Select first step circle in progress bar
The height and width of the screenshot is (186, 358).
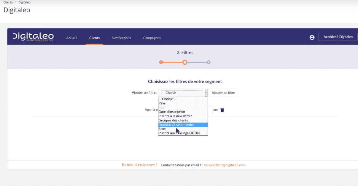click(161, 62)
